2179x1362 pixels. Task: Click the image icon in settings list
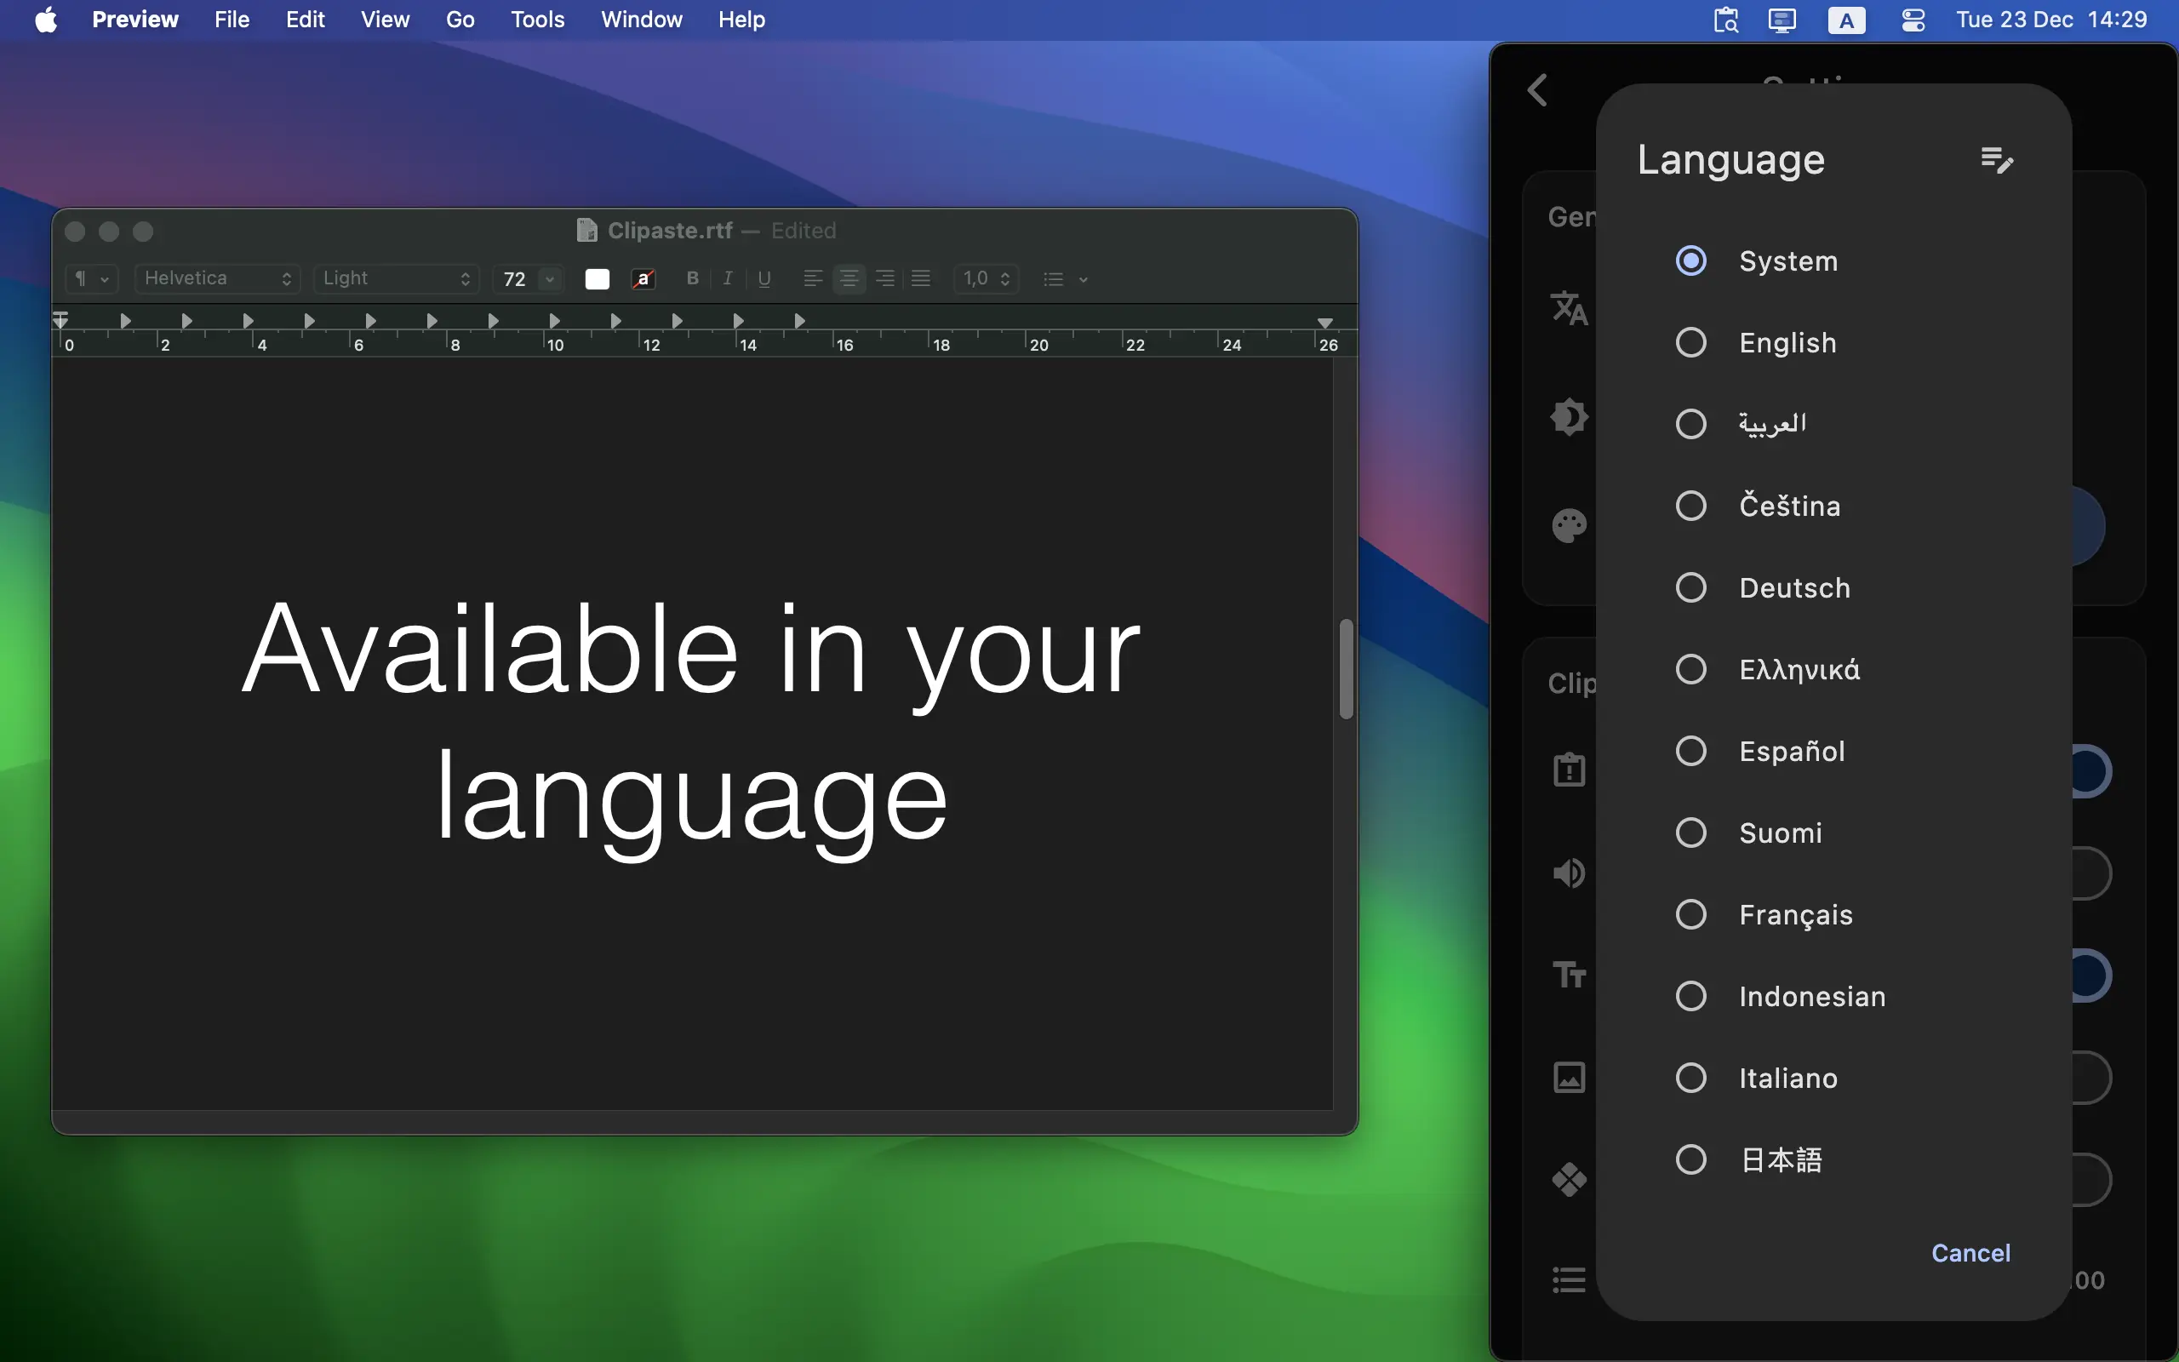pos(1569,1078)
